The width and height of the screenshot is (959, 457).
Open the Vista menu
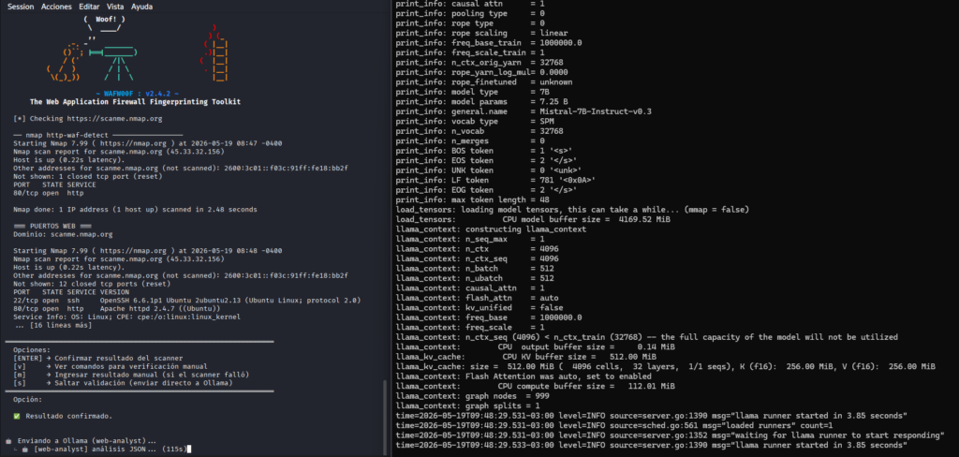click(115, 7)
